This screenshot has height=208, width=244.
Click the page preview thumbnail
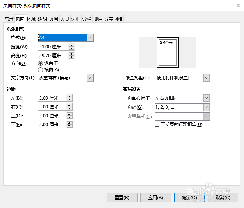coord(167,52)
